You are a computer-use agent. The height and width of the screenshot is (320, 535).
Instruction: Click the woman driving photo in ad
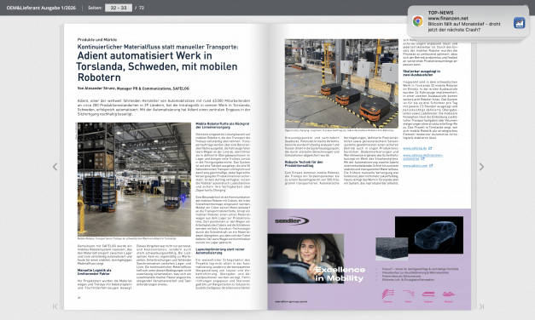tap(305, 259)
